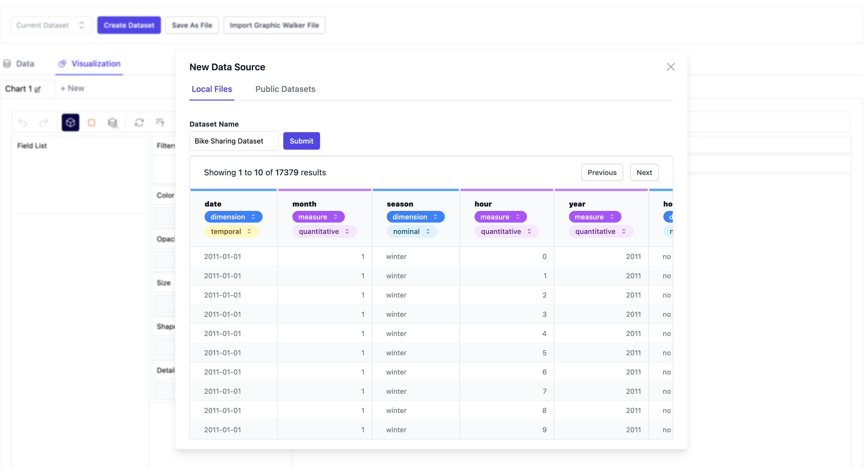Switch to the Public Datasets tab
This screenshot has width=868, height=469.
(x=285, y=89)
